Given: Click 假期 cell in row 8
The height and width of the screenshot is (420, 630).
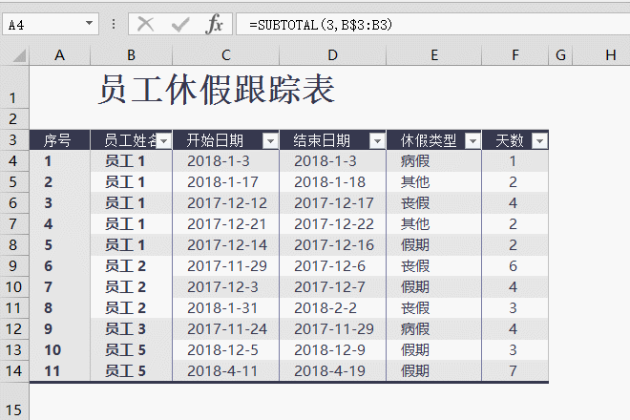Looking at the screenshot, I should pos(434,244).
